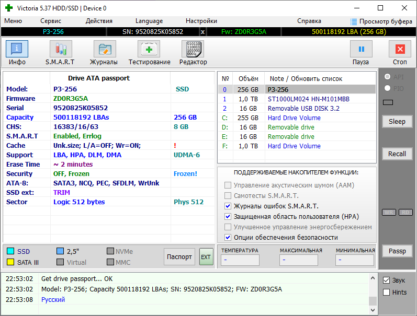Open the S.M.A.R.T attributes view
The width and height of the screenshot is (417, 316).
[60, 53]
